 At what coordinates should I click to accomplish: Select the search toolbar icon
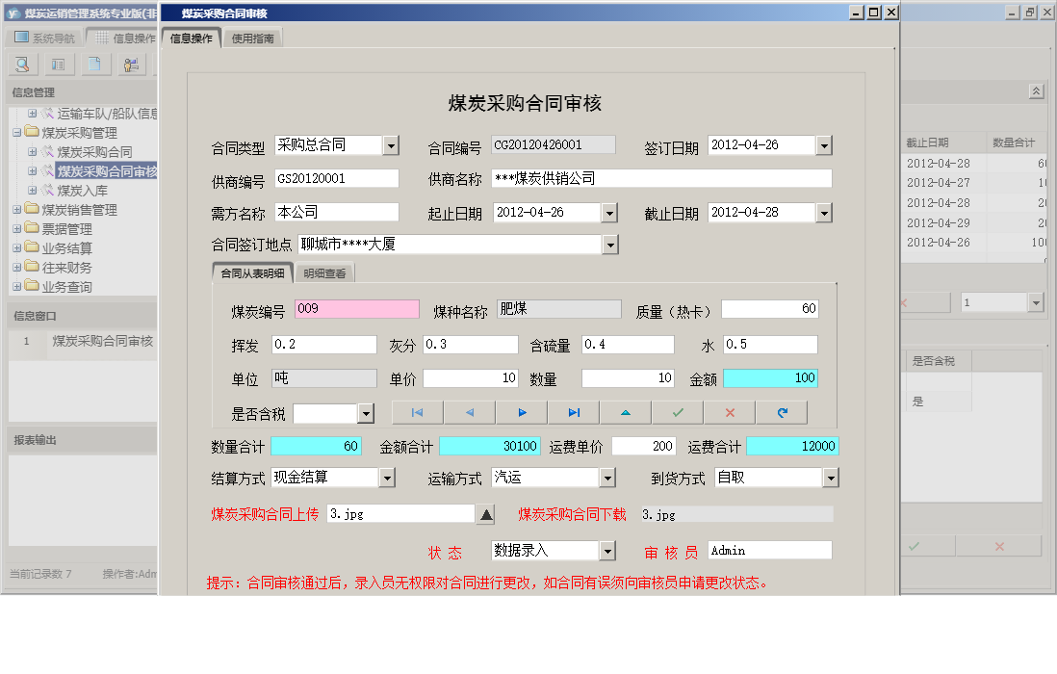21,64
